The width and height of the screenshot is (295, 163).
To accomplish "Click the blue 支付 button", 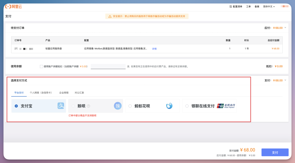I will [x=275, y=152].
